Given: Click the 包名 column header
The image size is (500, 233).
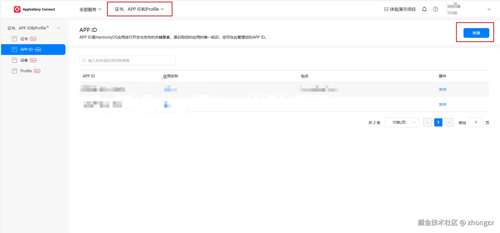Looking at the screenshot, I should 305,76.
